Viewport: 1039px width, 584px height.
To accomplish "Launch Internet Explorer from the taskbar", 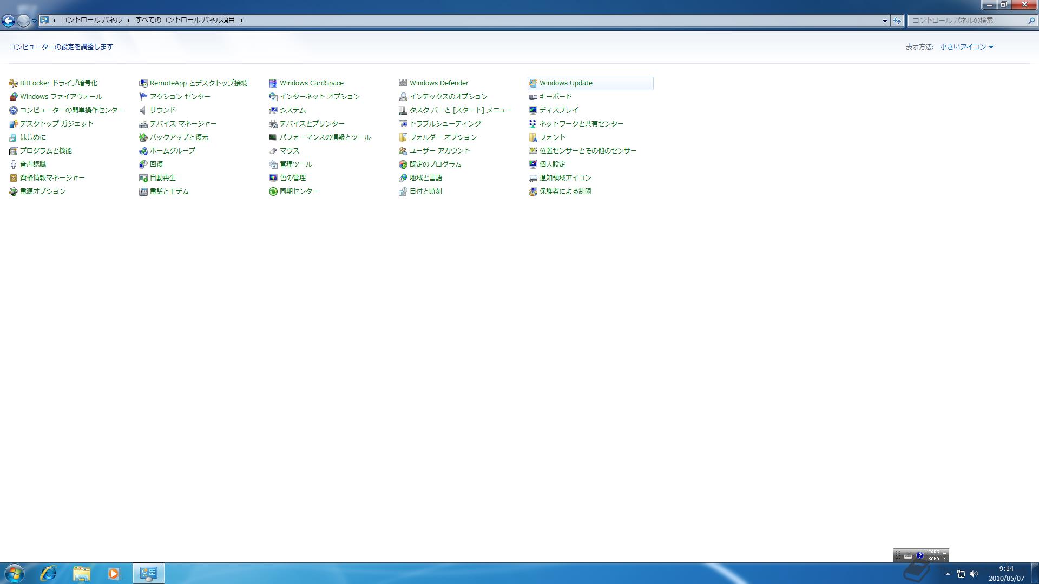I will [48, 573].
